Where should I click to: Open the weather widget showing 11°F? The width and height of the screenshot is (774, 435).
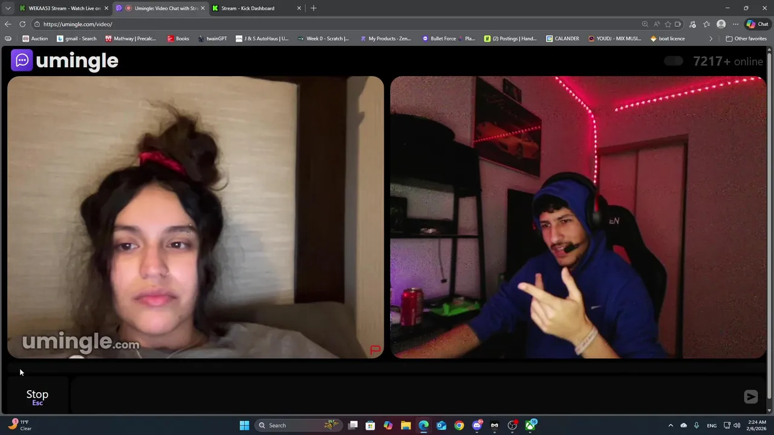19,425
